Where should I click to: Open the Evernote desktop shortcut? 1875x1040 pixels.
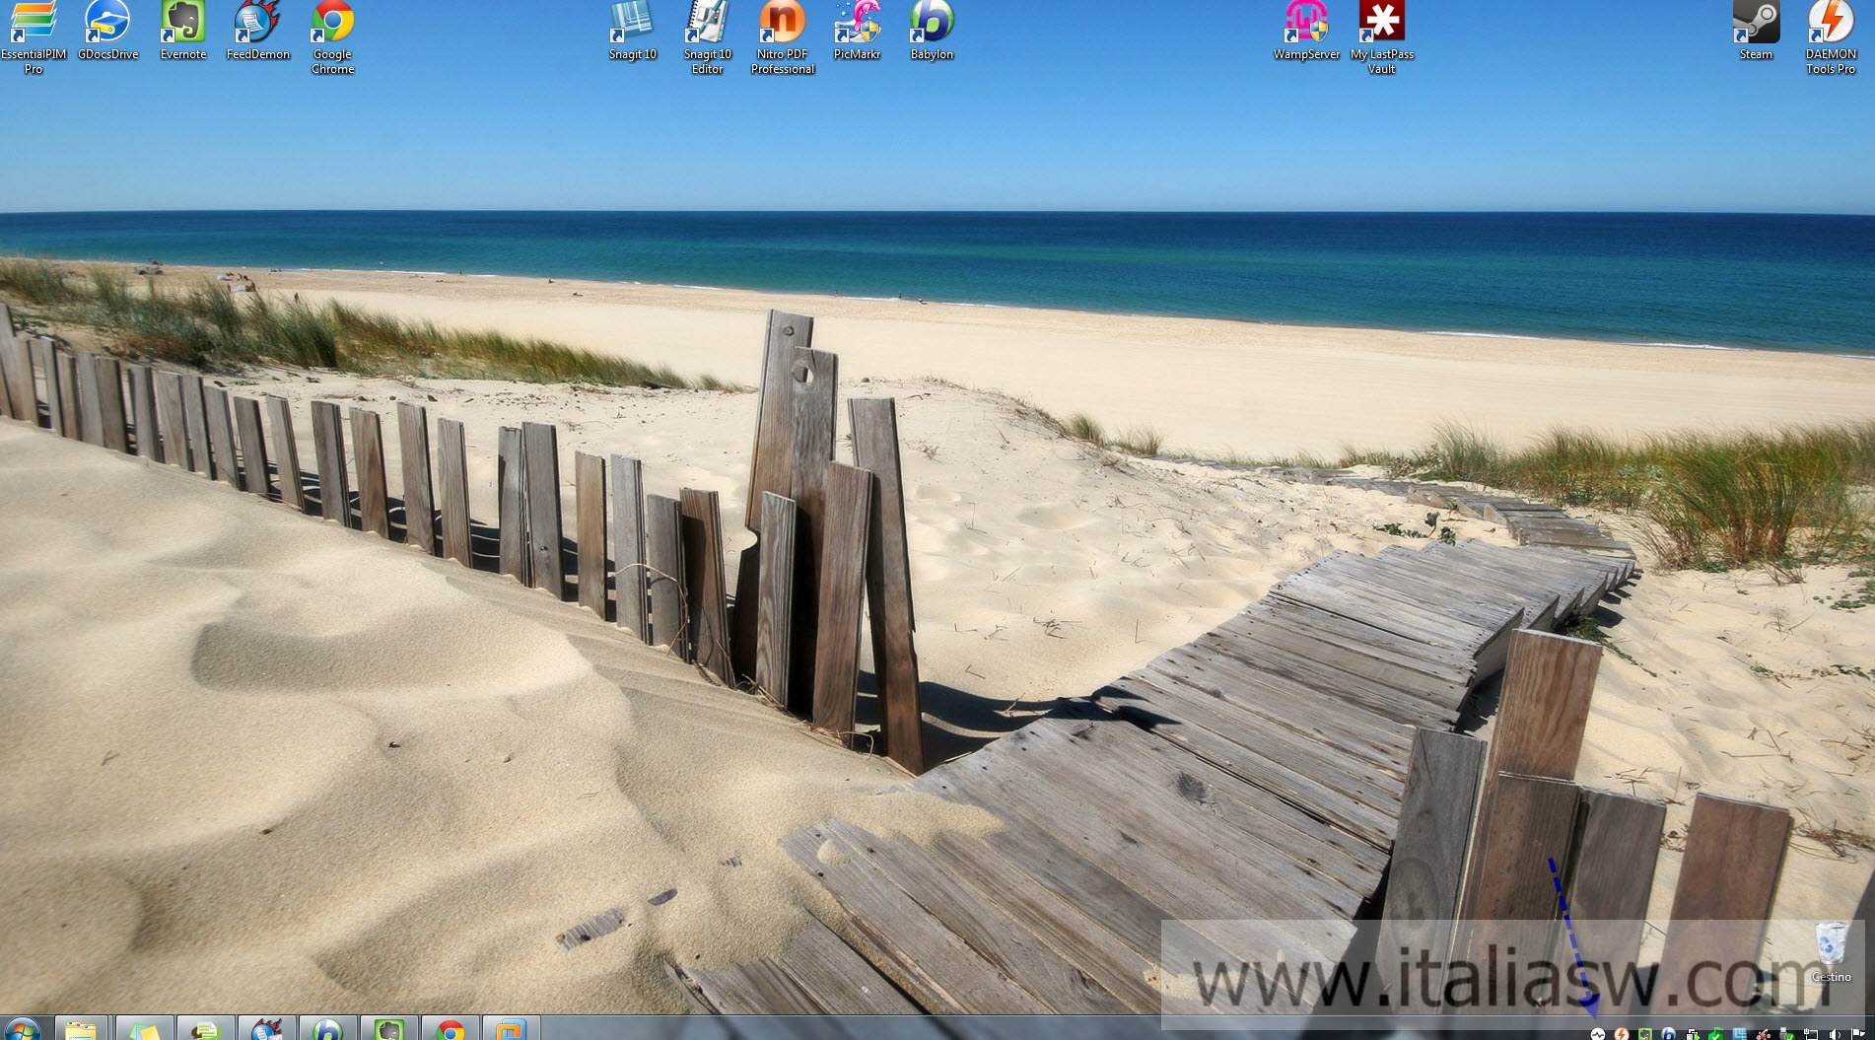(x=183, y=31)
